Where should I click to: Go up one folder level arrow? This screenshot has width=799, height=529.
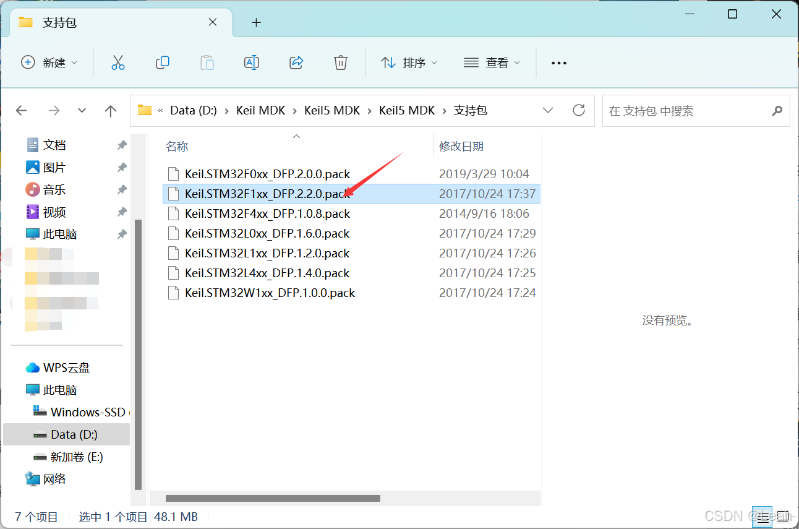tap(111, 111)
